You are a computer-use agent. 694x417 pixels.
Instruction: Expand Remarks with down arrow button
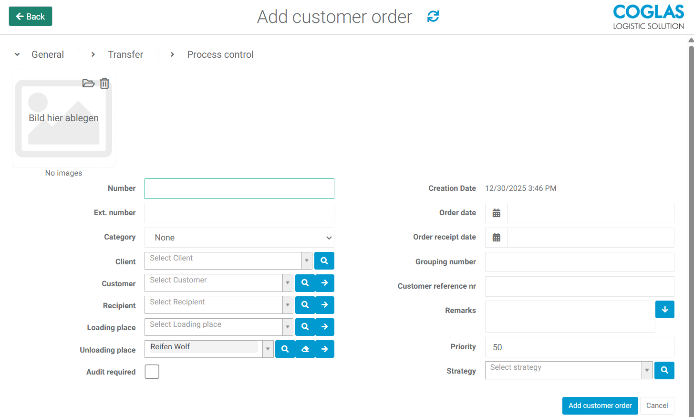pyautogui.click(x=664, y=310)
